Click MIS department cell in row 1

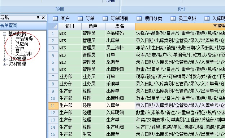click(70, 34)
